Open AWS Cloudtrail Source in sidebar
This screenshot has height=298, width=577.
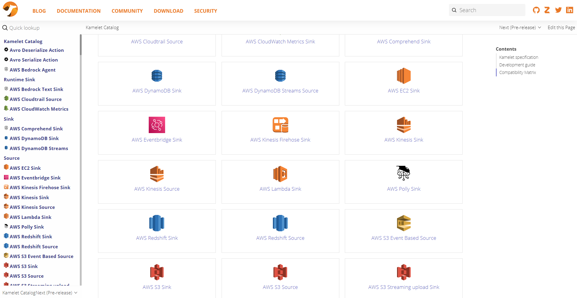[36, 99]
